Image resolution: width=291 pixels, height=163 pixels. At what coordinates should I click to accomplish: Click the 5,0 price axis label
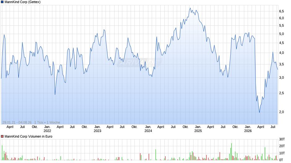pyautogui.click(x=281, y=34)
